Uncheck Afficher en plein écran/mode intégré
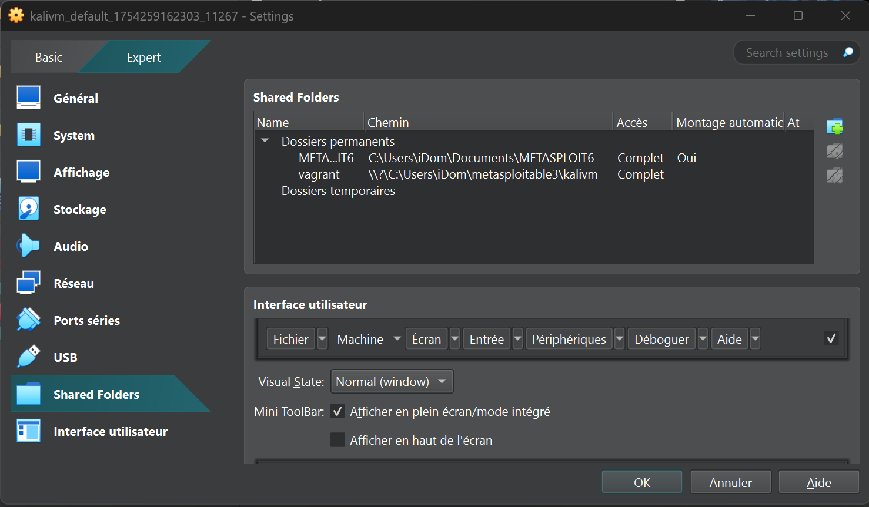 337,412
